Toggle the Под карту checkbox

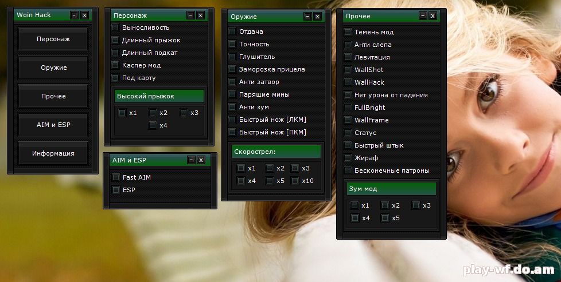[x=115, y=77]
